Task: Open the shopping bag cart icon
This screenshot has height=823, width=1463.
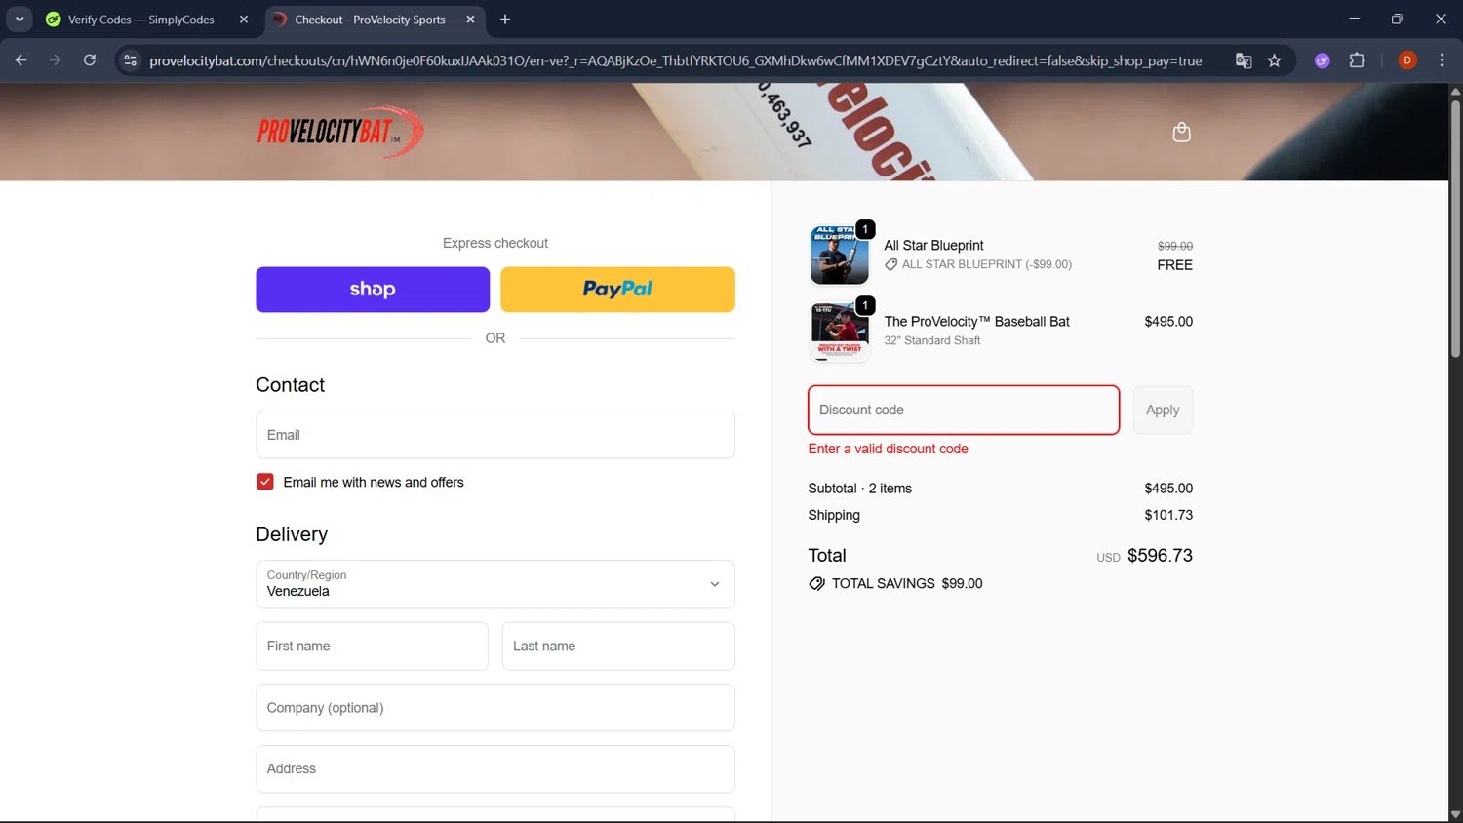Action: point(1181,132)
